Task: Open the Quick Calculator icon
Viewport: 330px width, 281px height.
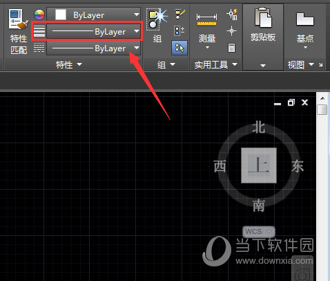Action: [x=231, y=48]
